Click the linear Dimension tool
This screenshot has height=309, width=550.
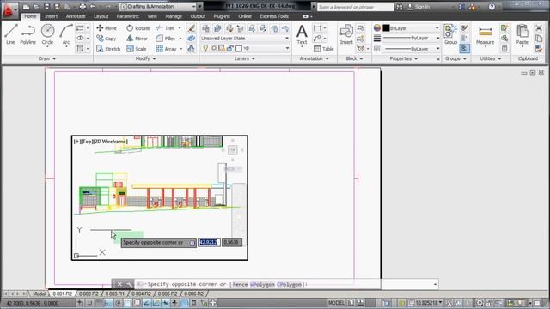pos(317,28)
